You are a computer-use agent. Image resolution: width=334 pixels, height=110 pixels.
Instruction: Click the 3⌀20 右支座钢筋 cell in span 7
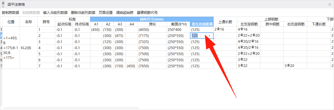tap(295, 66)
